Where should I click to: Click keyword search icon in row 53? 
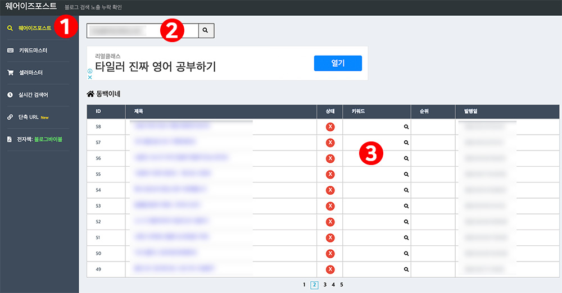pyautogui.click(x=406, y=206)
